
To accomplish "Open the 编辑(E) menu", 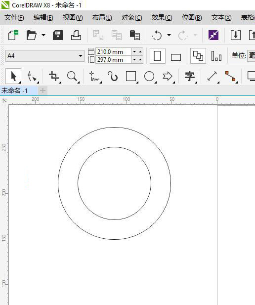I will [43, 18].
